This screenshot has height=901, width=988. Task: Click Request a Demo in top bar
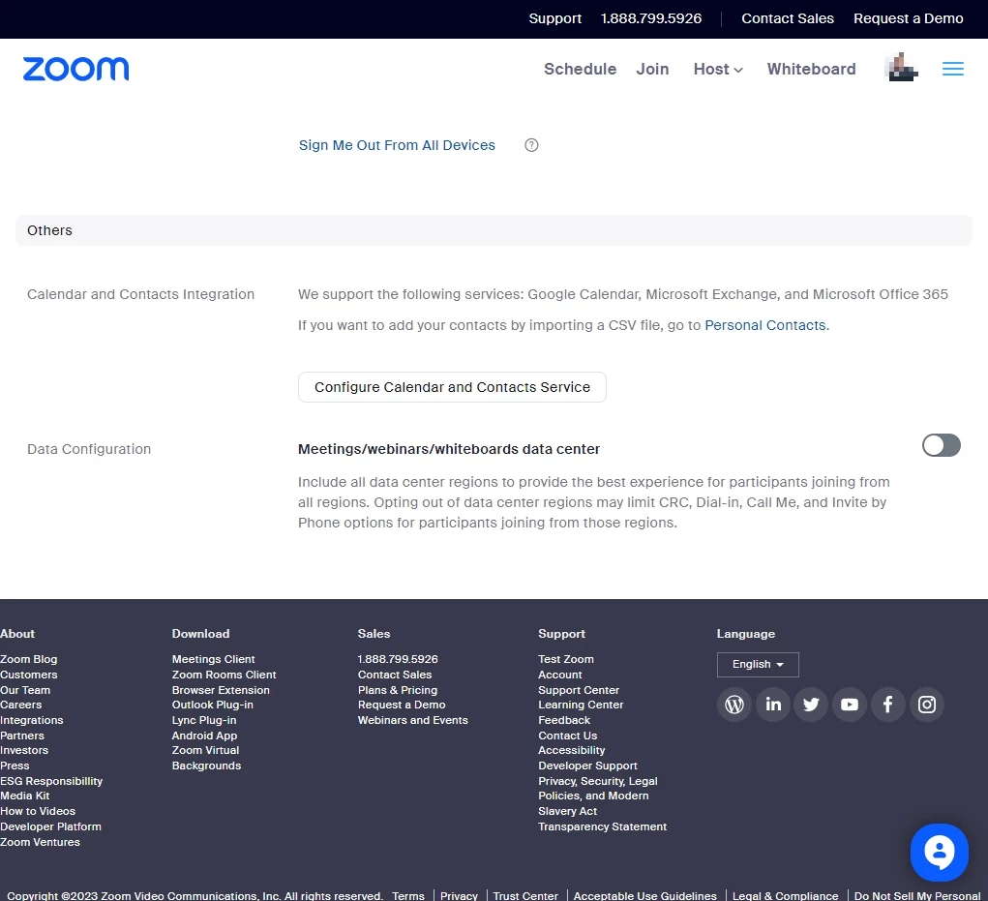click(x=908, y=19)
